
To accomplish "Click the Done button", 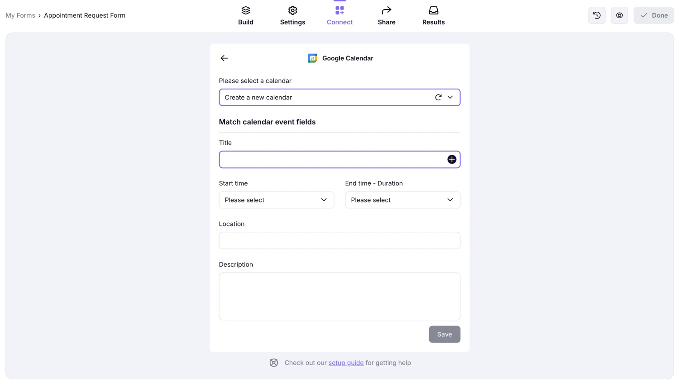I will click(653, 15).
